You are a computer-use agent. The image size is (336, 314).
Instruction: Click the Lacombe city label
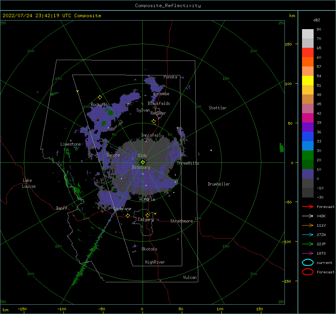161,94
